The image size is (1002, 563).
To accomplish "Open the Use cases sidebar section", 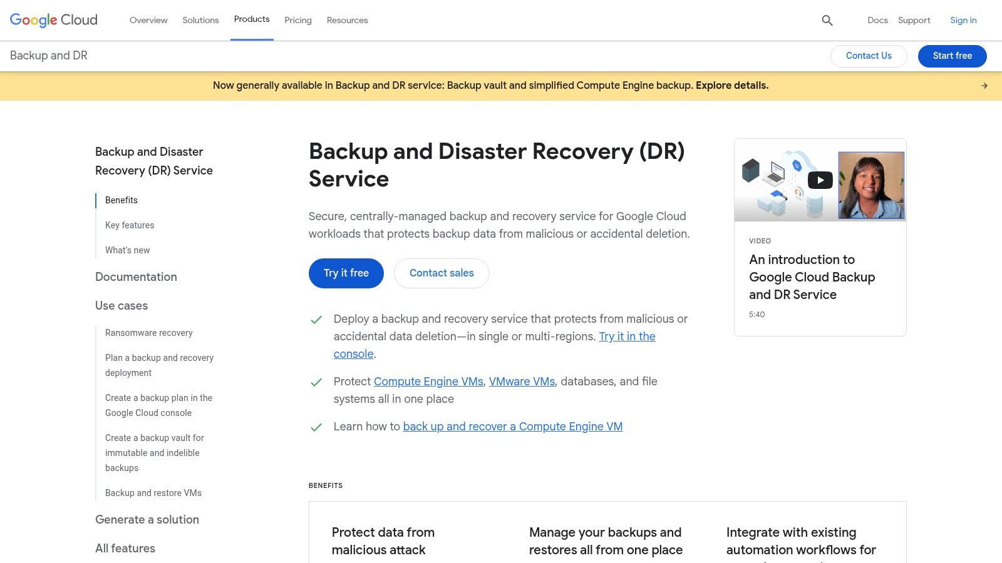I will tap(121, 306).
